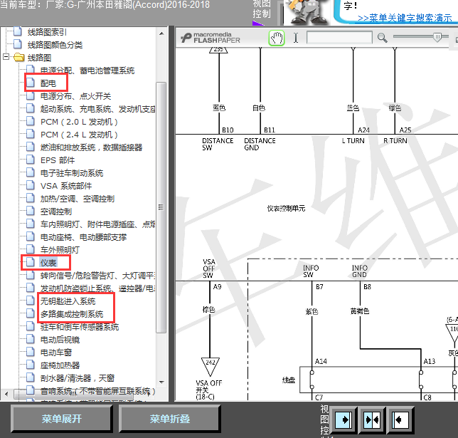Screen dimensions: 458x438
Task: Click the tree horizontal scroll-left arrow
Action: coord(6,394)
